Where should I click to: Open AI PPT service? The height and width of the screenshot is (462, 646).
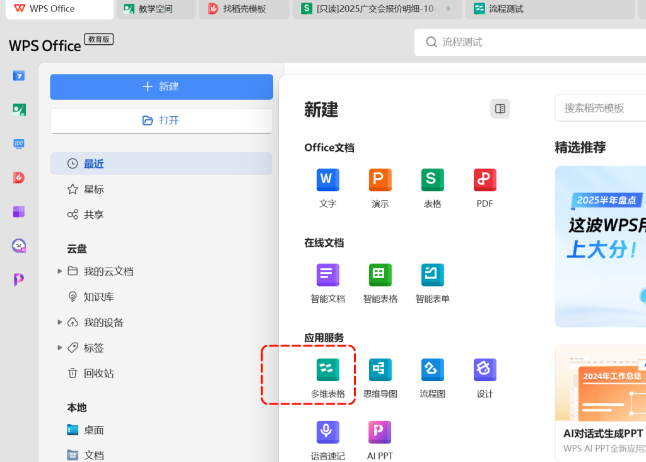click(380, 441)
